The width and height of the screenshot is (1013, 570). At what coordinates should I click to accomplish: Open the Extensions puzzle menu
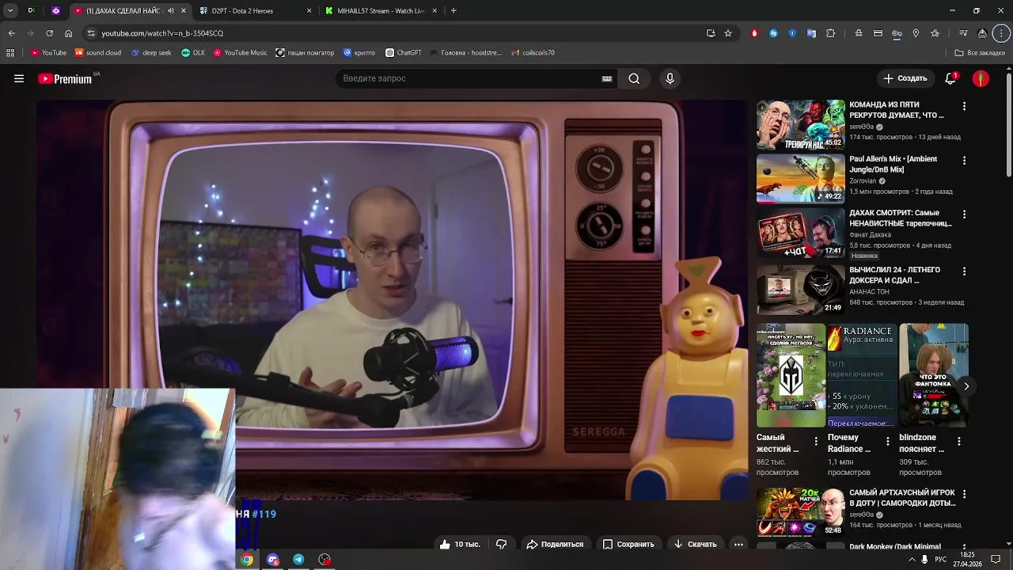[x=830, y=33]
